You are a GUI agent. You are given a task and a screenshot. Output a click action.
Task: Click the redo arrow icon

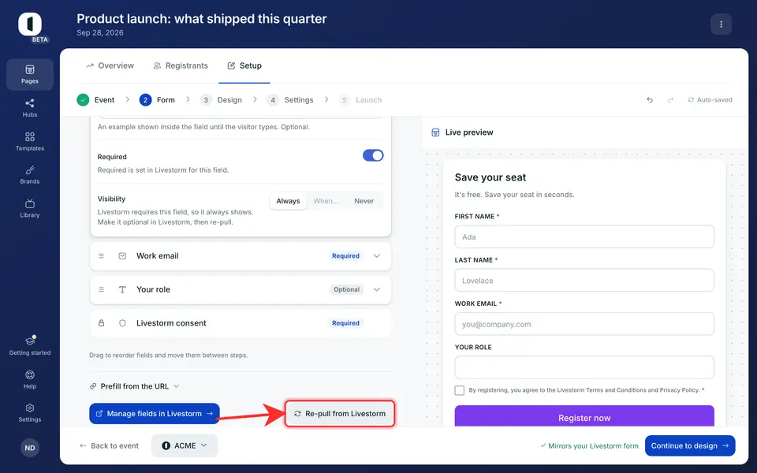pos(670,100)
